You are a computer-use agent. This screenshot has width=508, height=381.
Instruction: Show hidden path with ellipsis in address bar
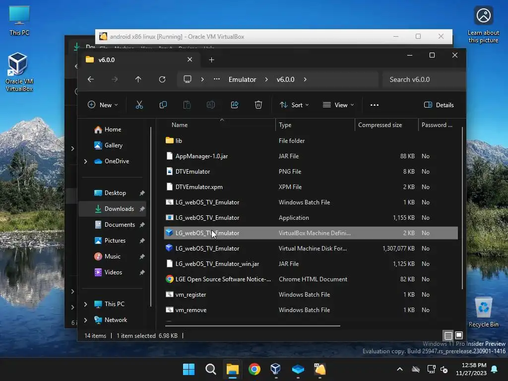click(217, 79)
